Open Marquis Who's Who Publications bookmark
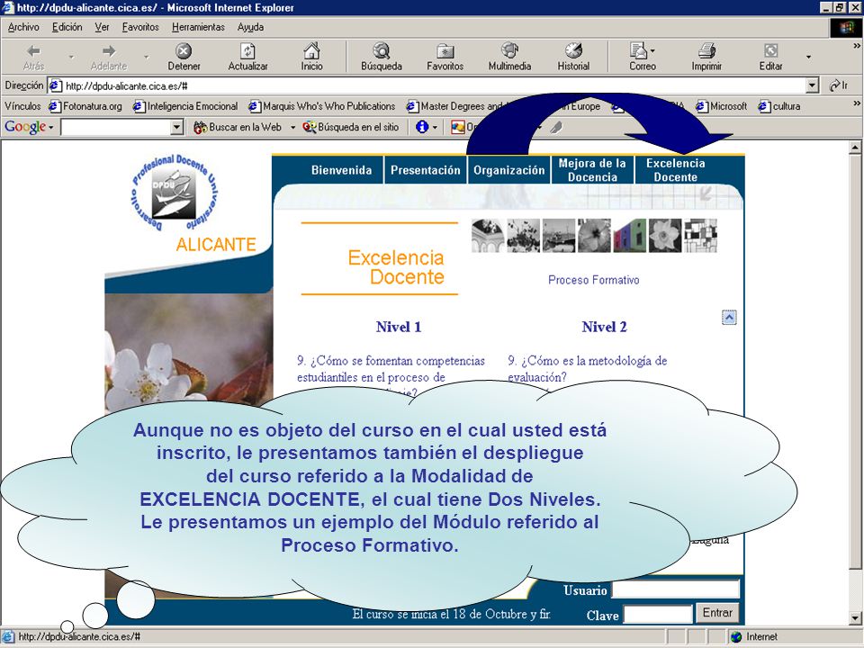 (x=322, y=106)
